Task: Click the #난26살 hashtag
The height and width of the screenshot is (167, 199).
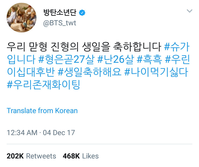Action: pyautogui.click(x=116, y=59)
